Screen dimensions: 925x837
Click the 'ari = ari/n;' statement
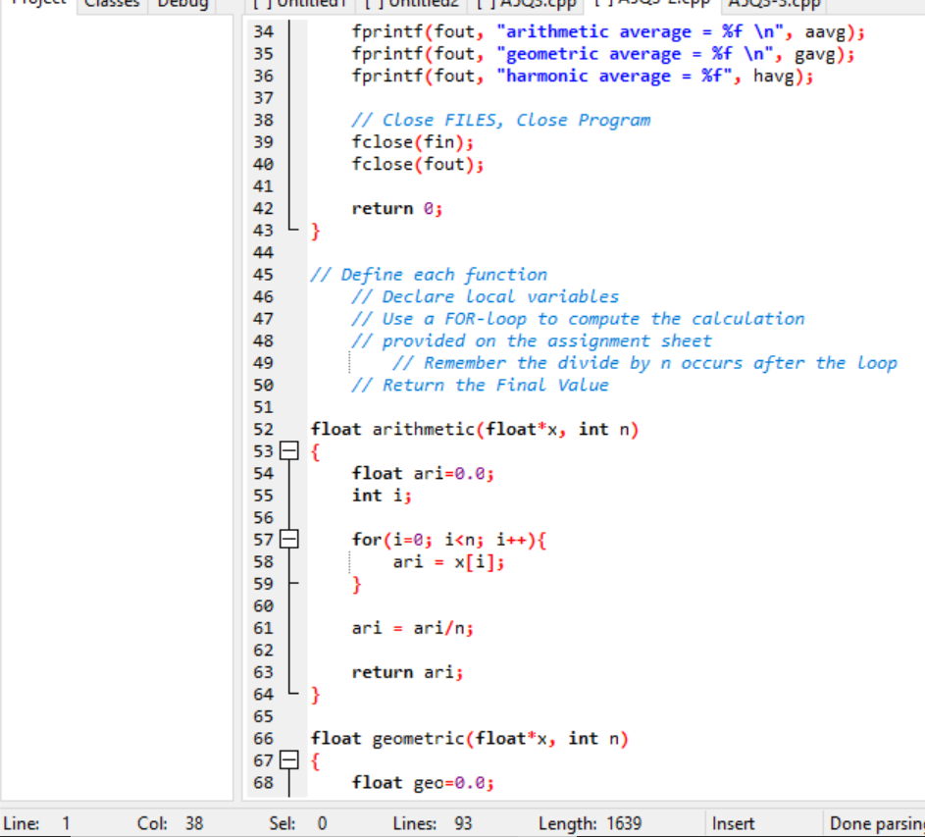point(412,628)
